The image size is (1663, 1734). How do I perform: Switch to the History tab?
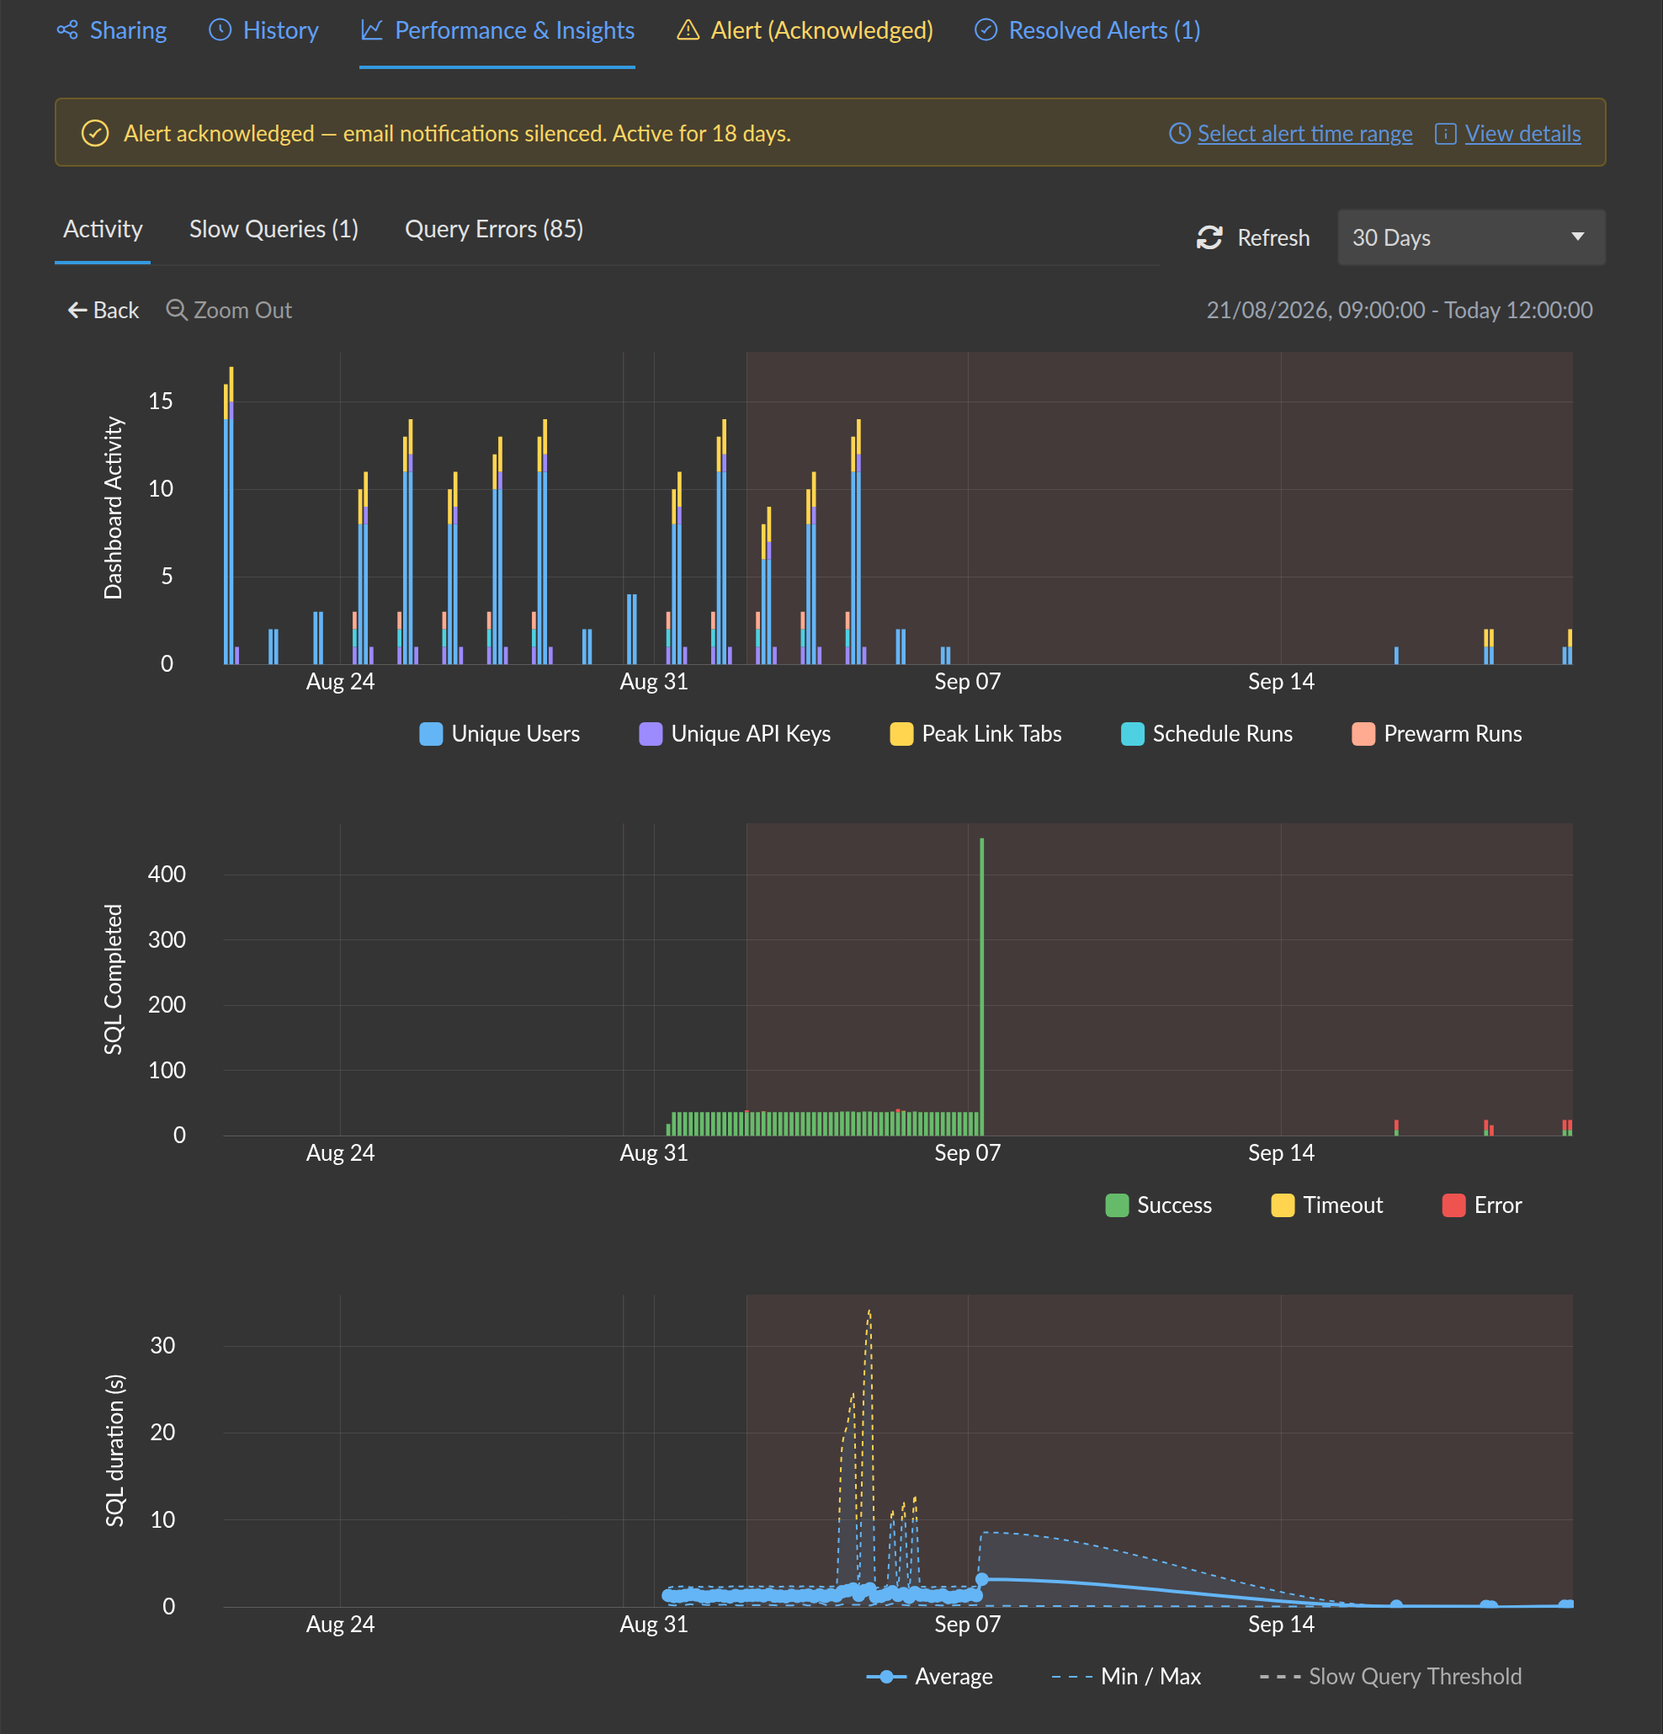point(263,31)
